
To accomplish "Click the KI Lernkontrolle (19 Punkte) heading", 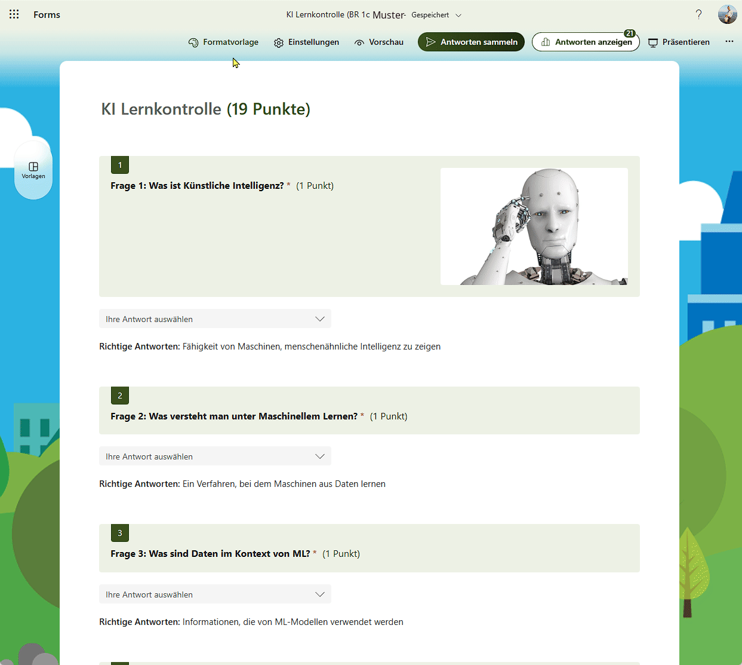I will tap(206, 109).
